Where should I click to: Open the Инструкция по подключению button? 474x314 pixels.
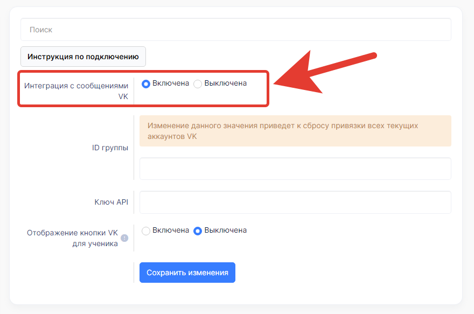[83, 57]
